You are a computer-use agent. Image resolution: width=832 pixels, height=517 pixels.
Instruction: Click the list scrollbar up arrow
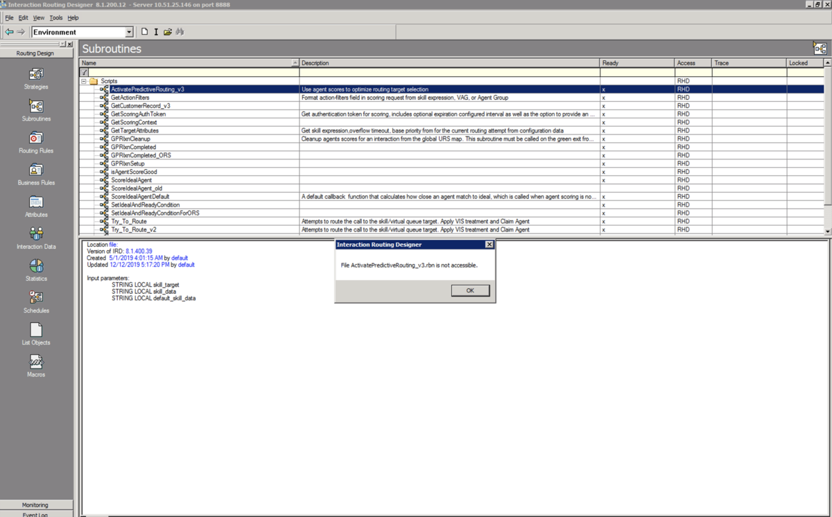click(828, 63)
